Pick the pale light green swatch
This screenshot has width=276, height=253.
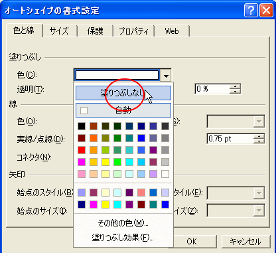(117, 174)
